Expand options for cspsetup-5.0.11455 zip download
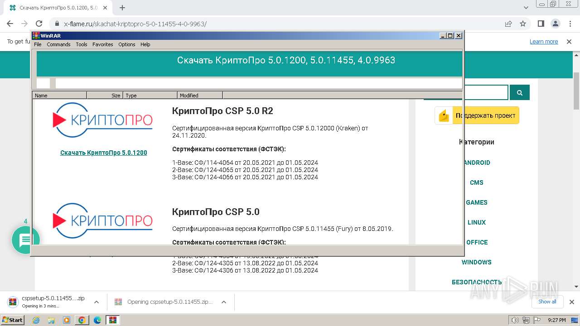 pos(96,302)
